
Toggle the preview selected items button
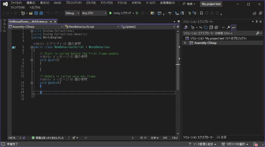pos(234,27)
